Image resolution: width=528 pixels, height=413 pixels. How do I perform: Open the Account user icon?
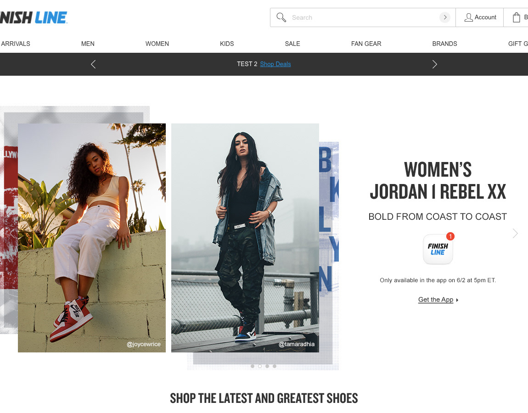coord(468,17)
